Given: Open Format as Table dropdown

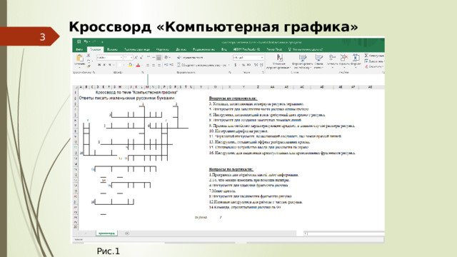Looking at the screenshot, I should (x=303, y=61).
